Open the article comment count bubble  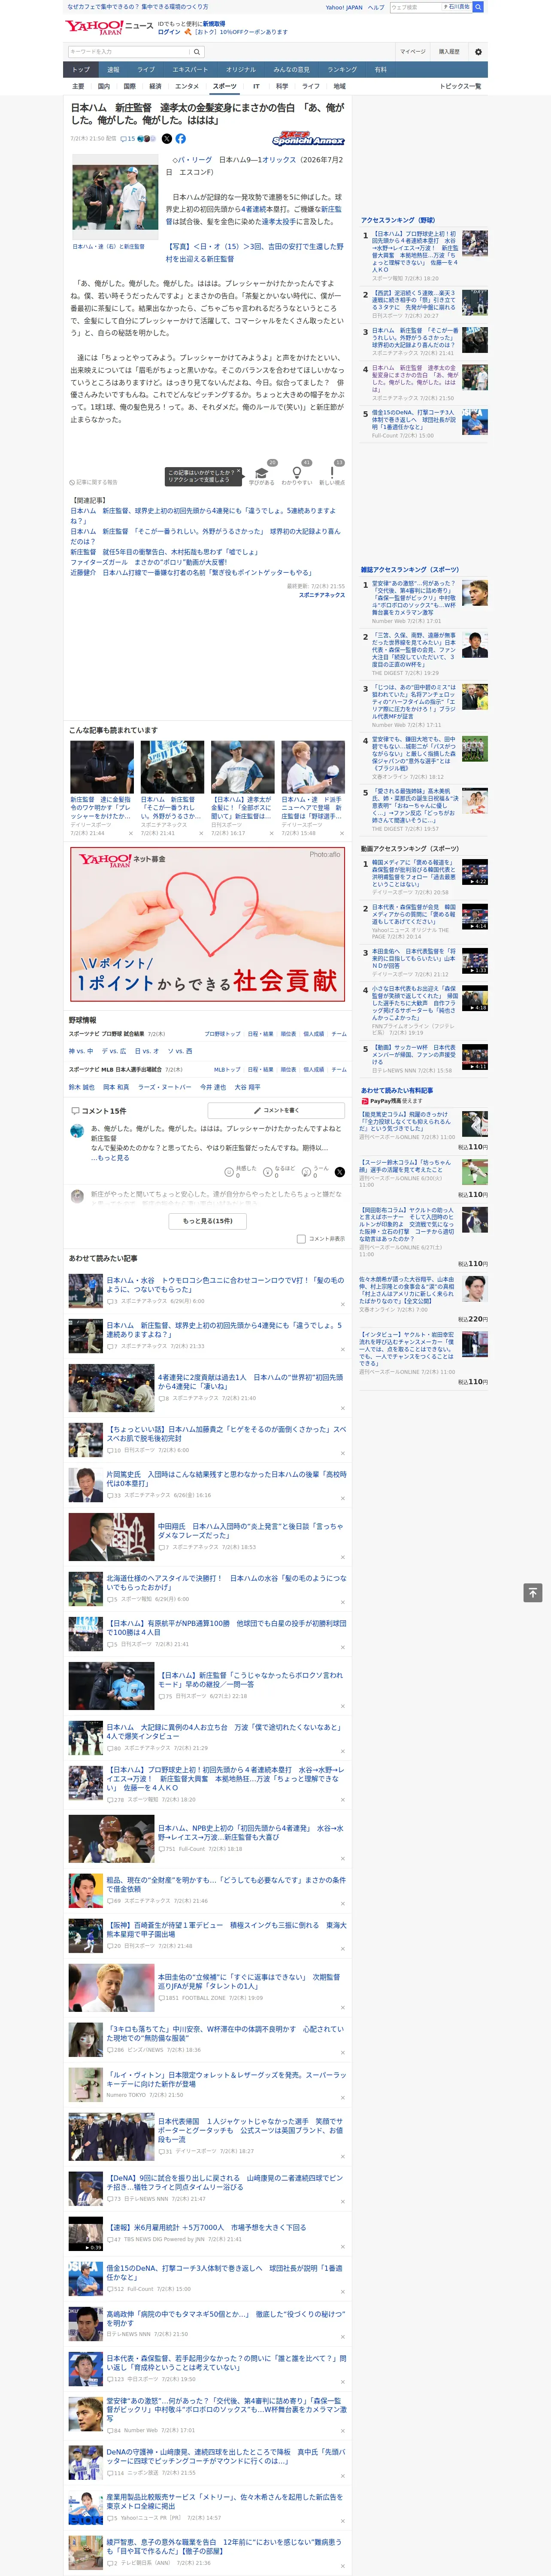click(128, 139)
